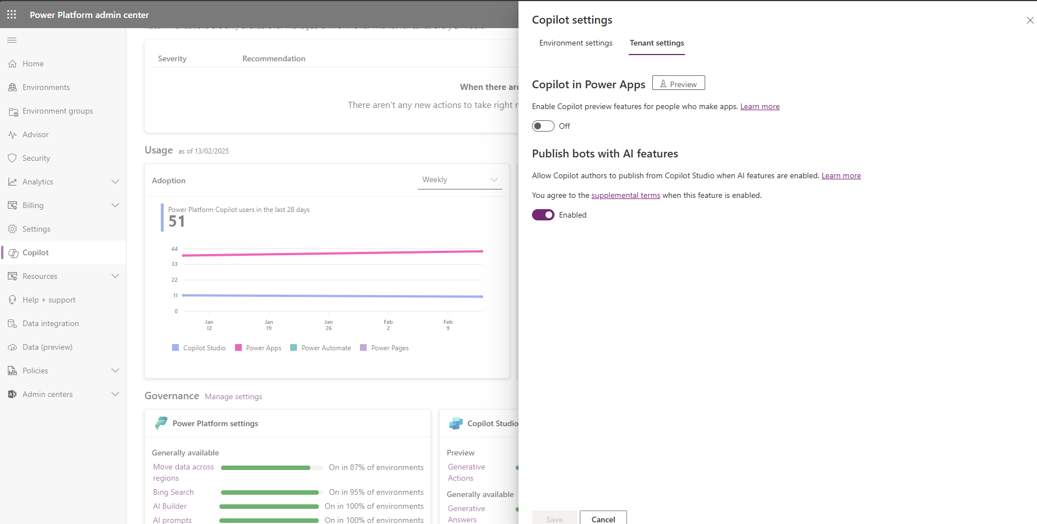Click the pink Power Apps chart line
The height and width of the screenshot is (524, 1037).
pyautogui.click(x=332, y=254)
